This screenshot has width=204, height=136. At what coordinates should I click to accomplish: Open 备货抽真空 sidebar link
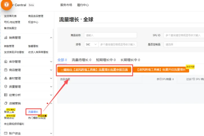(10, 28)
